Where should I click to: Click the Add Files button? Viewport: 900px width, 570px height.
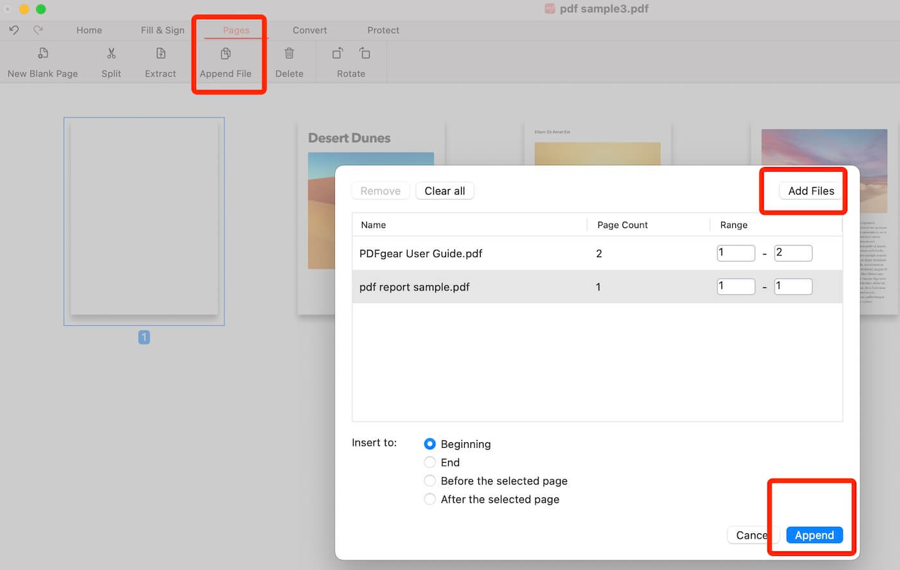[811, 191]
